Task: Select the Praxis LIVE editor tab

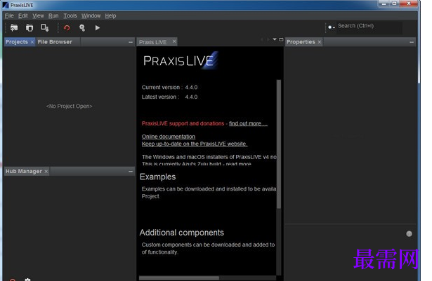Action: 152,42
